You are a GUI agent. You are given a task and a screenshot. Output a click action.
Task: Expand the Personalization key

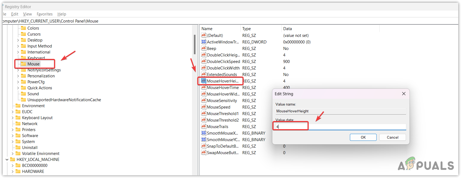[18, 76]
